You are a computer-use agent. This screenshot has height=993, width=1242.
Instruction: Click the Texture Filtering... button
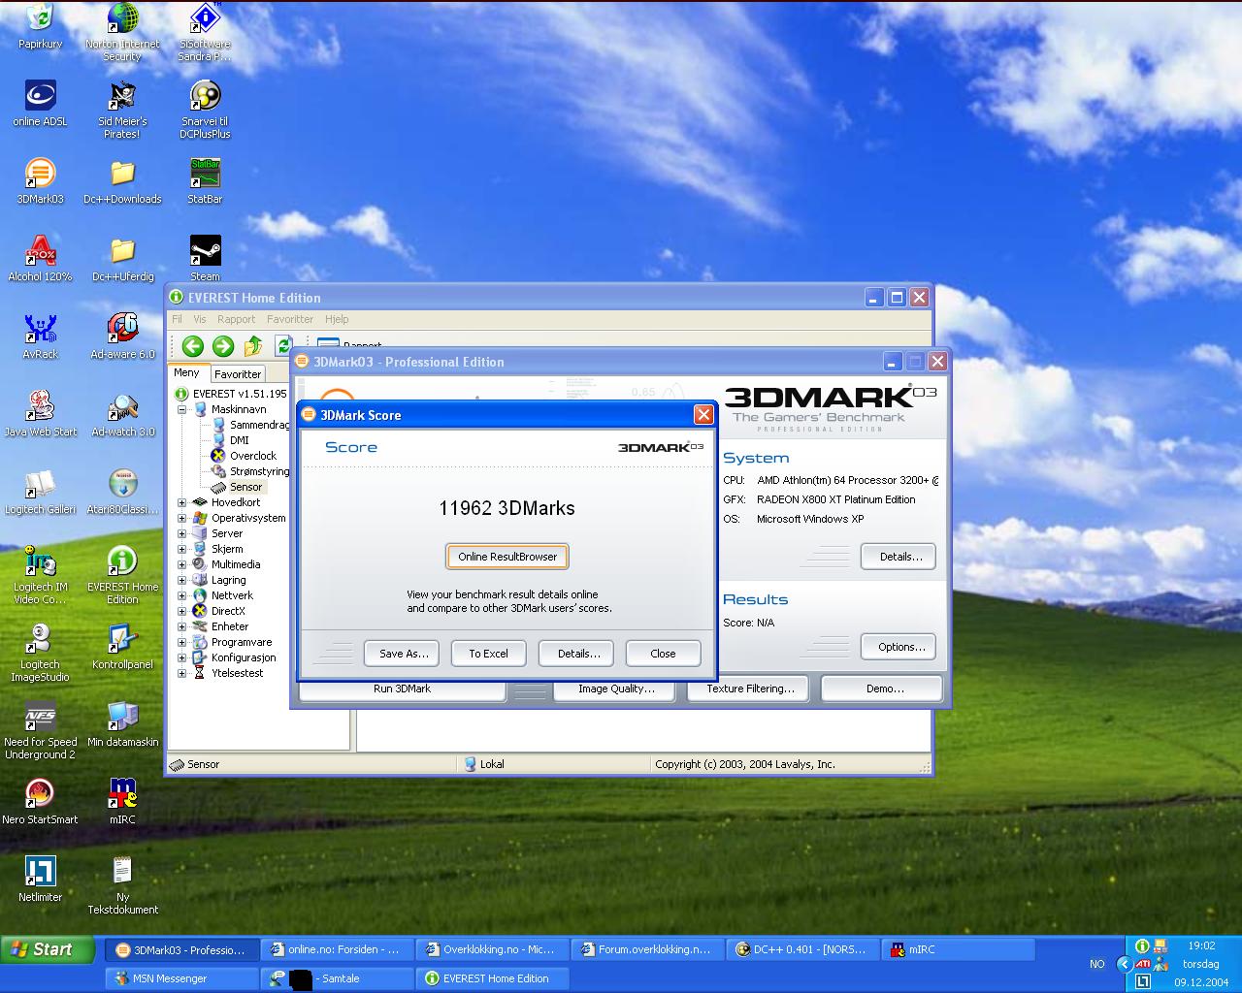tap(750, 689)
